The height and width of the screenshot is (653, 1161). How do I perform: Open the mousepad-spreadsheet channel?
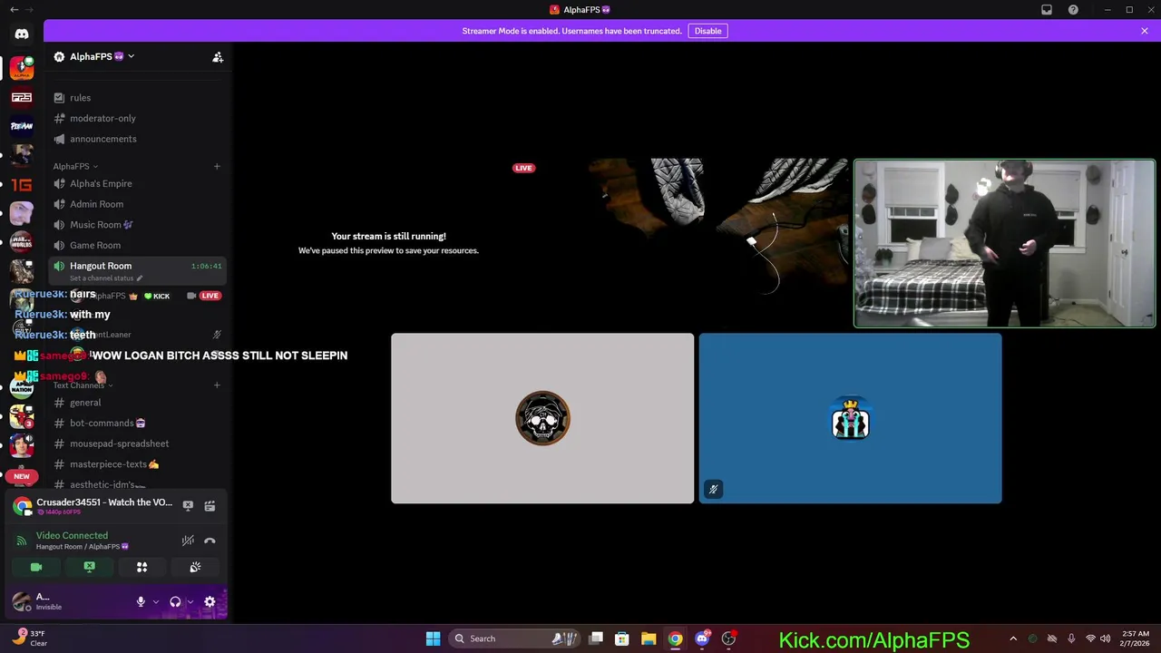pyautogui.click(x=119, y=443)
